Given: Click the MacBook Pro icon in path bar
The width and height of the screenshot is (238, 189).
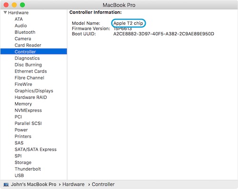Looking at the screenshot, I should coord(6,184).
